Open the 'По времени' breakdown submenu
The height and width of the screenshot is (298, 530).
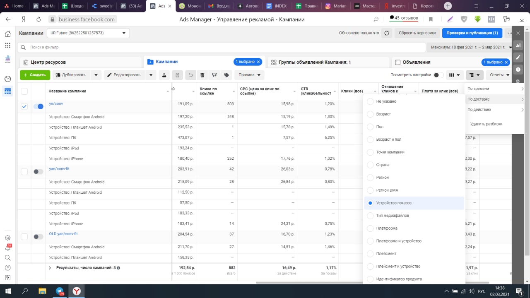pos(495,89)
